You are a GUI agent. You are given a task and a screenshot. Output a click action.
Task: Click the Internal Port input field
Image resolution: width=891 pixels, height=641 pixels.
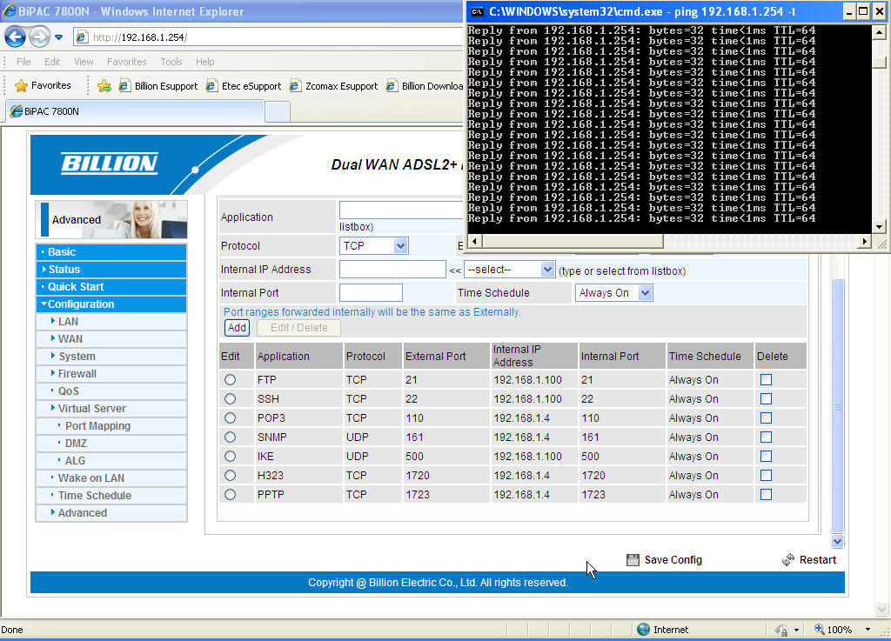[371, 293]
